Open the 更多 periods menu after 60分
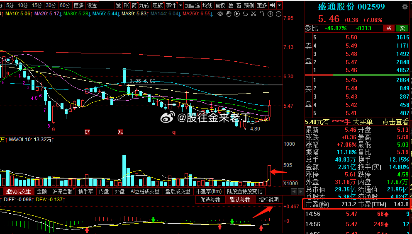This screenshot has width=412, height=234. 78,5
